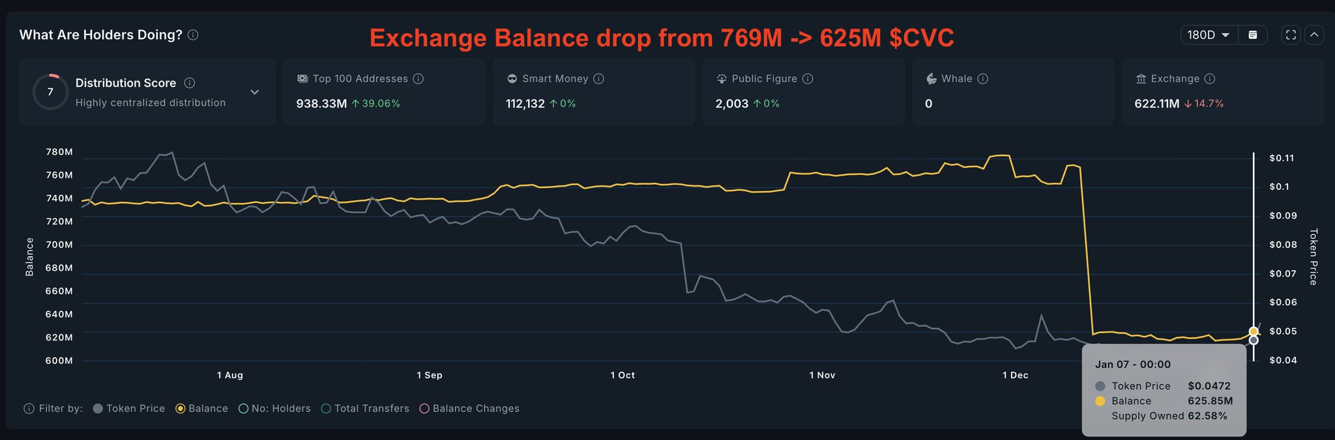Click the Smart Money info icon

pyautogui.click(x=598, y=79)
